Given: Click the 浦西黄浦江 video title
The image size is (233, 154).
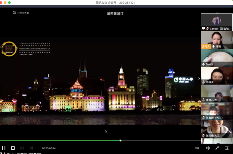Looking at the screenshot, I should pyautogui.click(x=115, y=14).
